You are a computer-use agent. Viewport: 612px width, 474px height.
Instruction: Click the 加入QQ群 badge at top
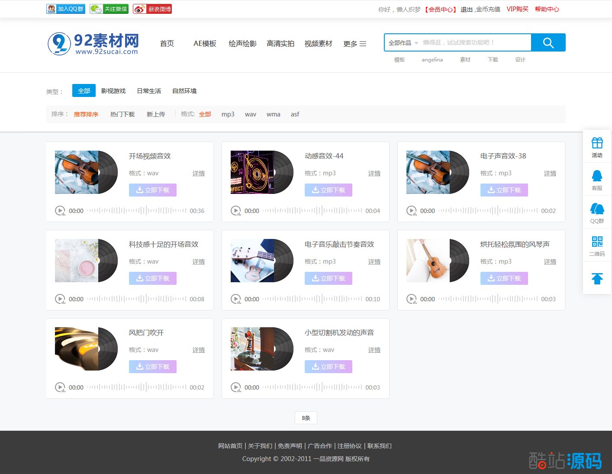pyautogui.click(x=66, y=9)
